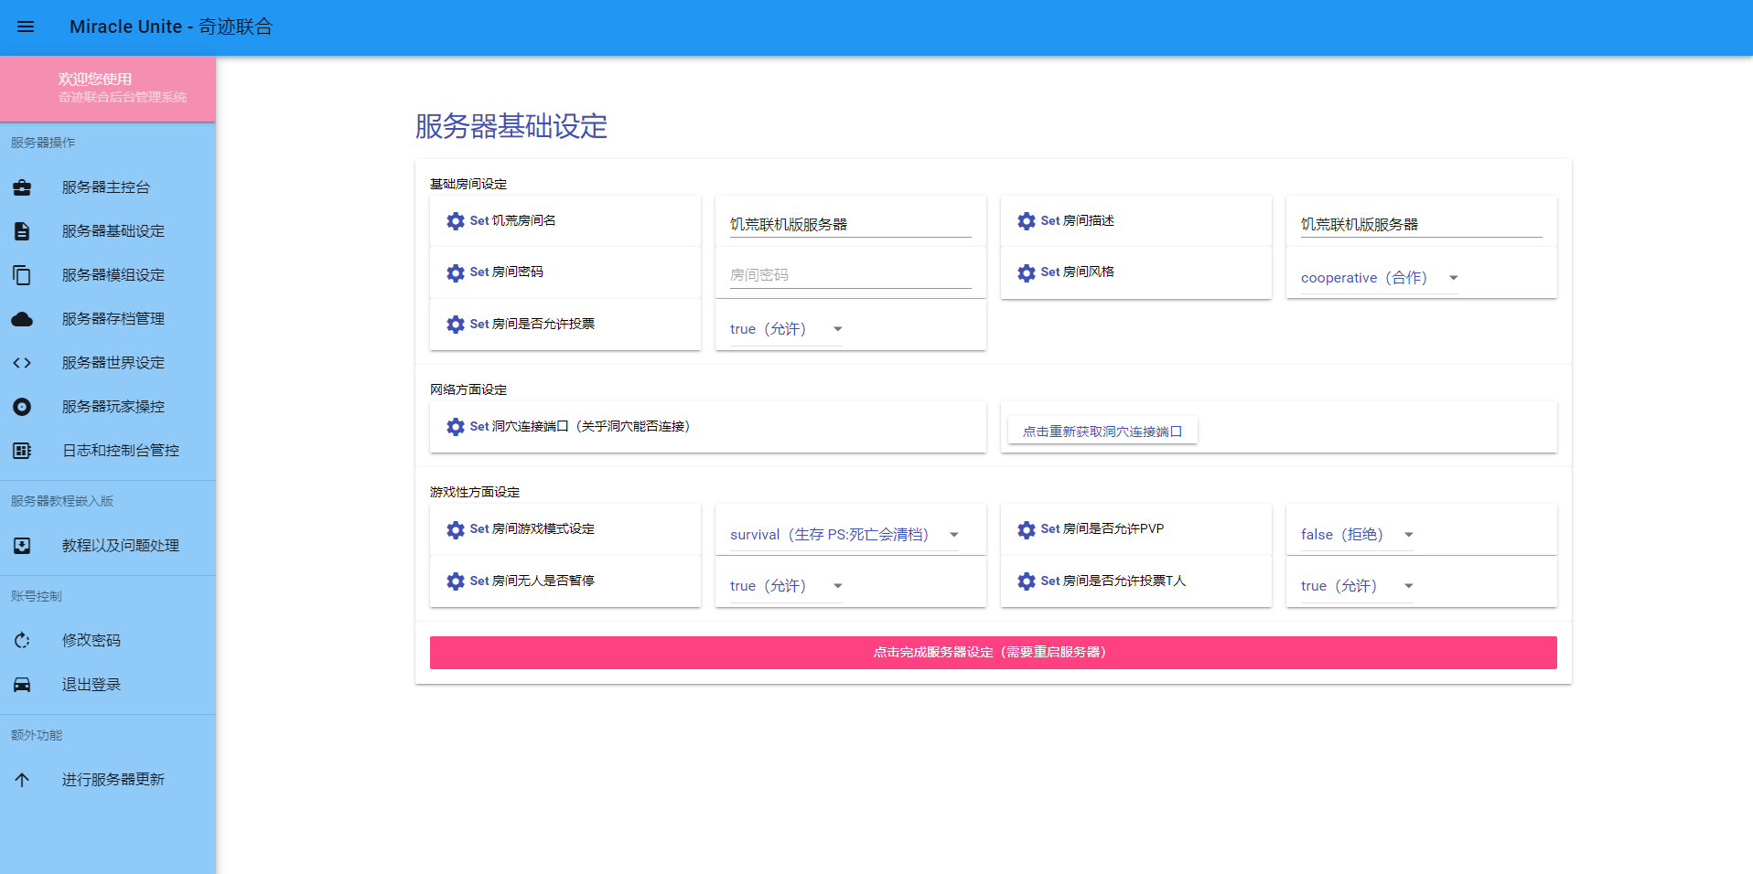The width and height of the screenshot is (1753, 874).
Task: Open 服务器模组设定 sidebar item
Action: [108, 275]
